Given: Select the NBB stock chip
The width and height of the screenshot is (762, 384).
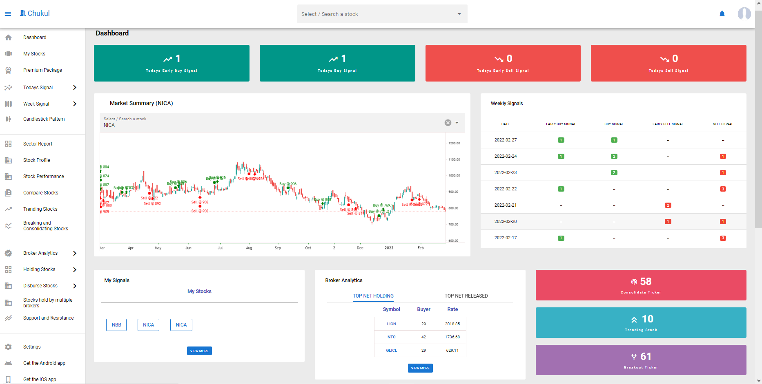Looking at the screenshot, I should pyautogui.click(x=116, y=325).
